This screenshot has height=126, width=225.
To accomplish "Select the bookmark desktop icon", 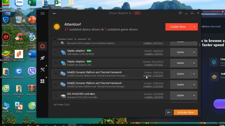I will [x=32, y=107].
